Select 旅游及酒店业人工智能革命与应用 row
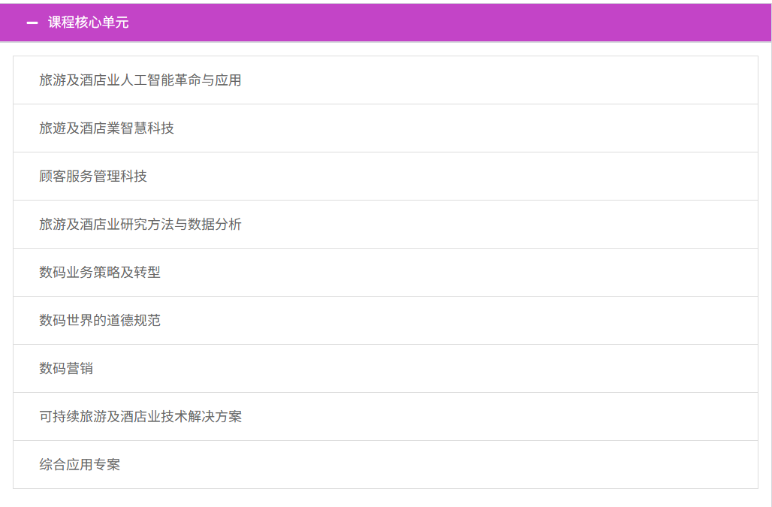This screenshot has width=772, height=507. [385, 80]
